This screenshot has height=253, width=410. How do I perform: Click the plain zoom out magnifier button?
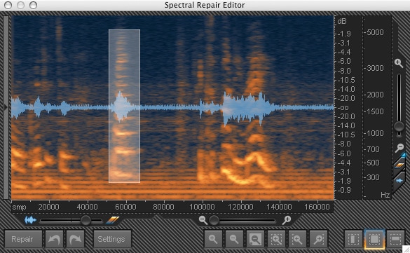[x=234, y=239]
